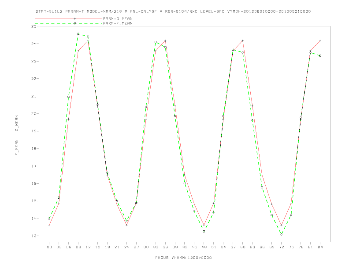Screen dimensions: 349x269
Task: Click y-axis tick label 14
Action: (34, 218)
